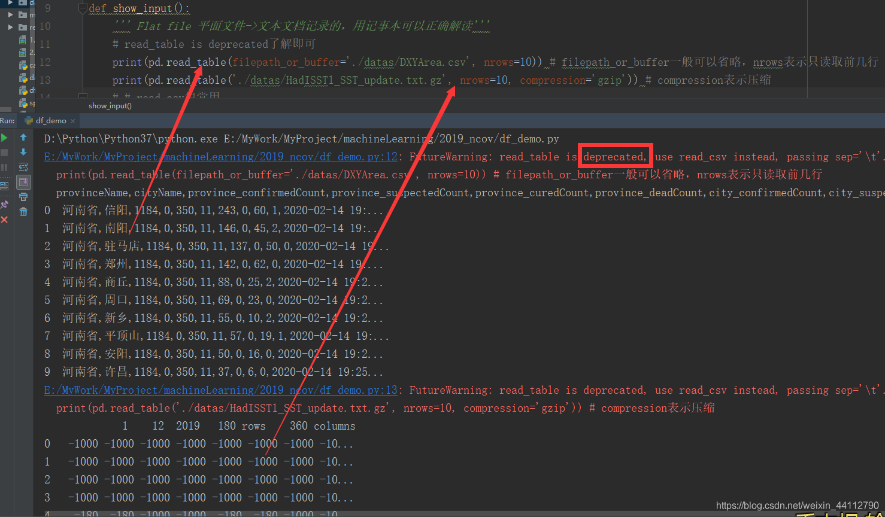Expand the 're' folder in project tree
Viewport: 885px width, 517px height.
10,27
